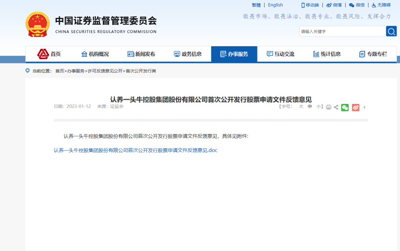
Task: Share the article to Sina Weibo
Action: click(355, 107)
